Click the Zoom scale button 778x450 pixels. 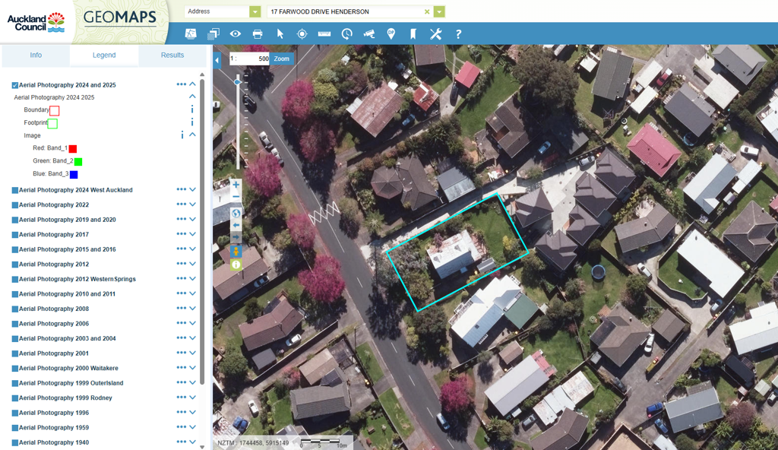pyautogui.click(x=282, y=59)
